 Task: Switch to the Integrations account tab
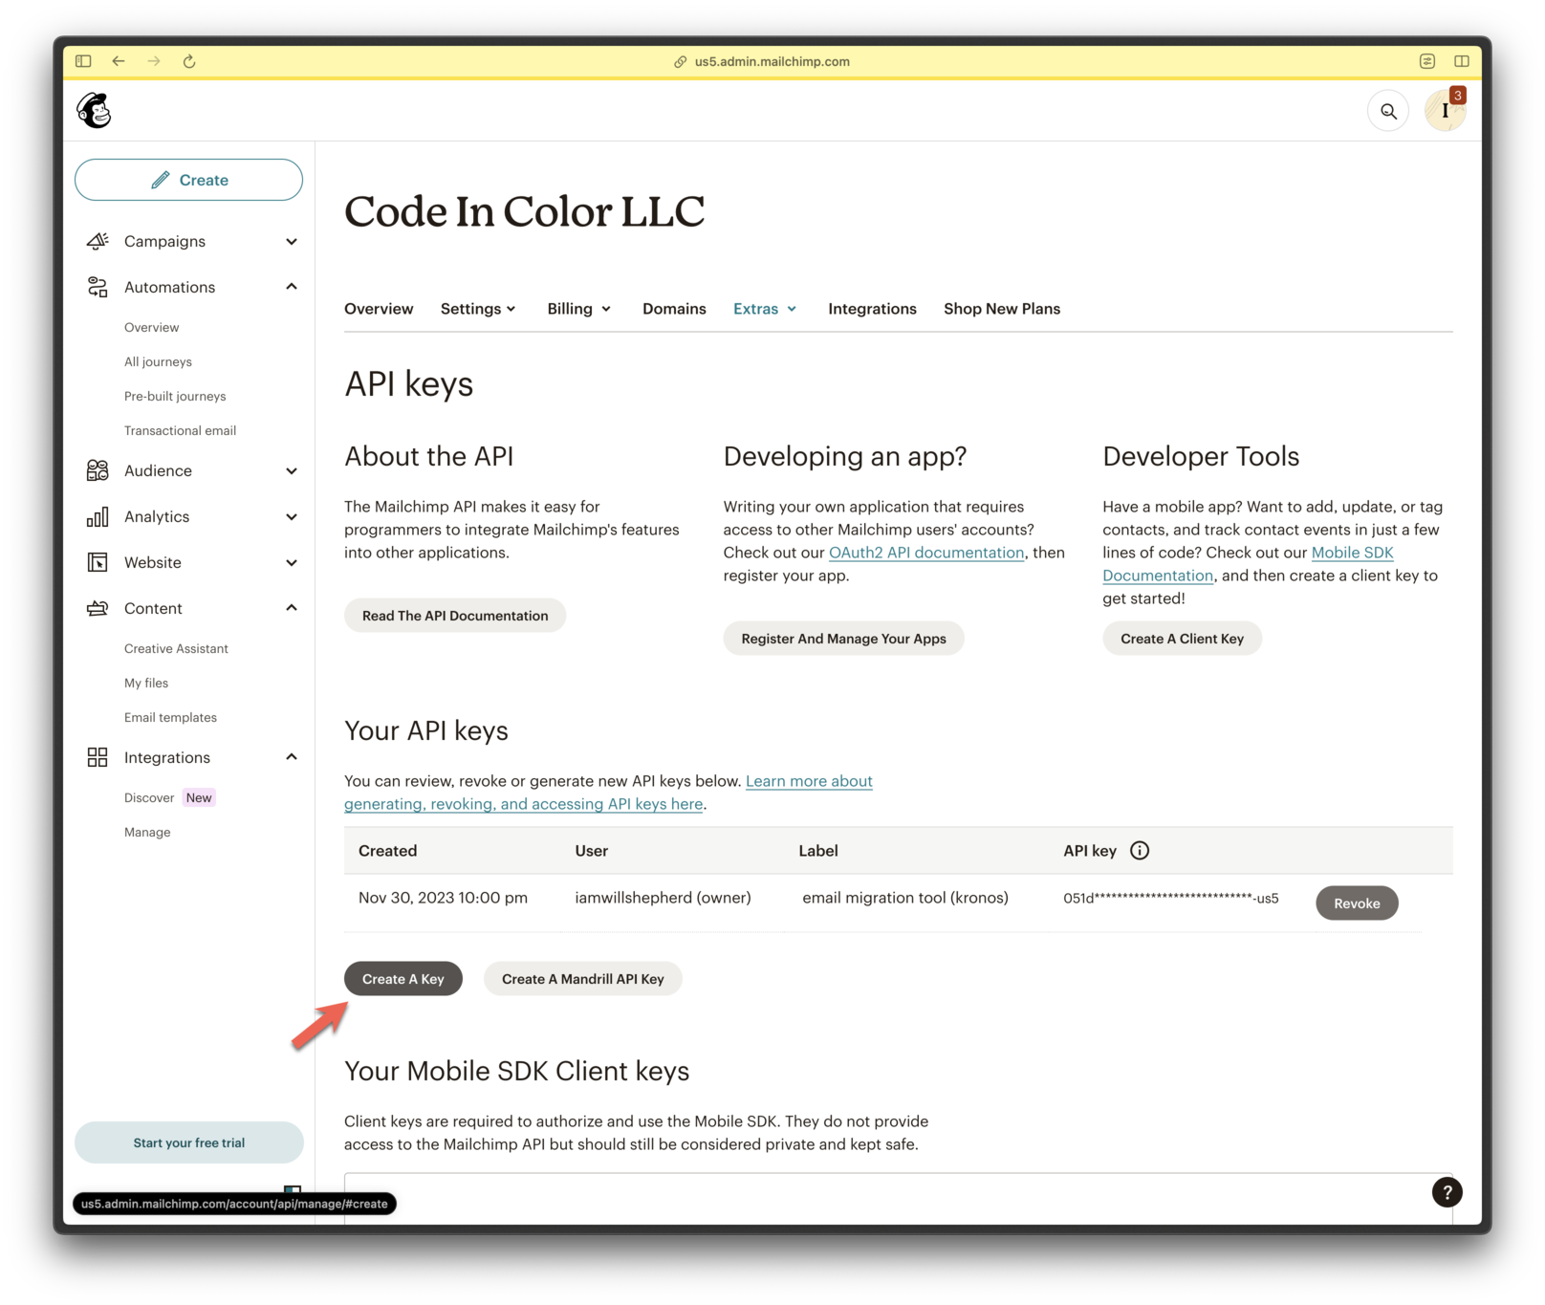(872, 309)
